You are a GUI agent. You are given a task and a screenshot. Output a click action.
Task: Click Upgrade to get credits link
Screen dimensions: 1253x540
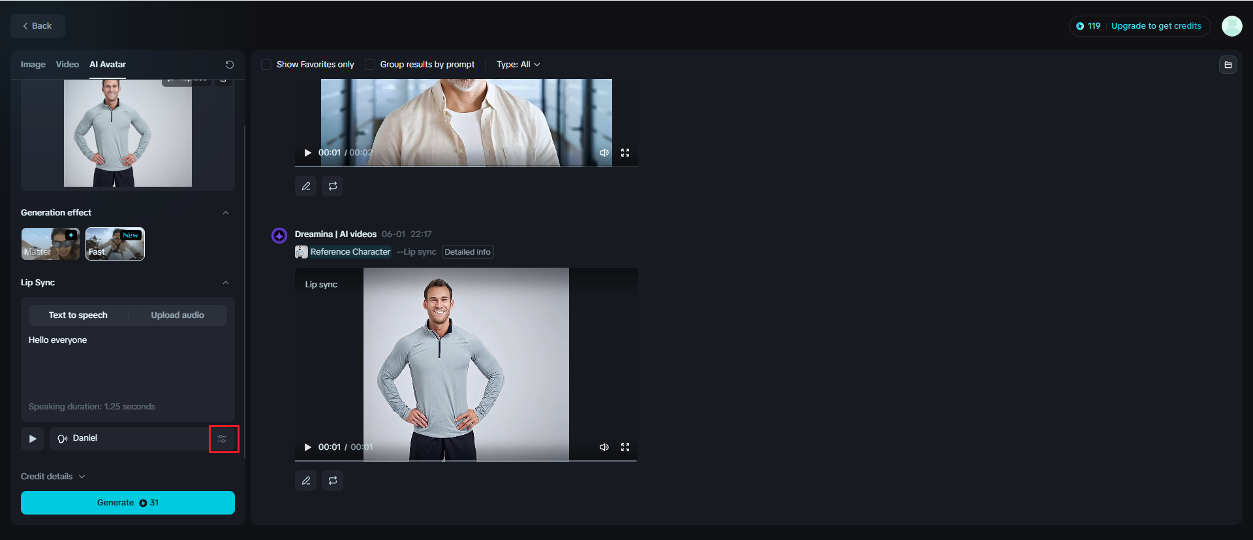pyautogui.click(x=1156, y=26)
